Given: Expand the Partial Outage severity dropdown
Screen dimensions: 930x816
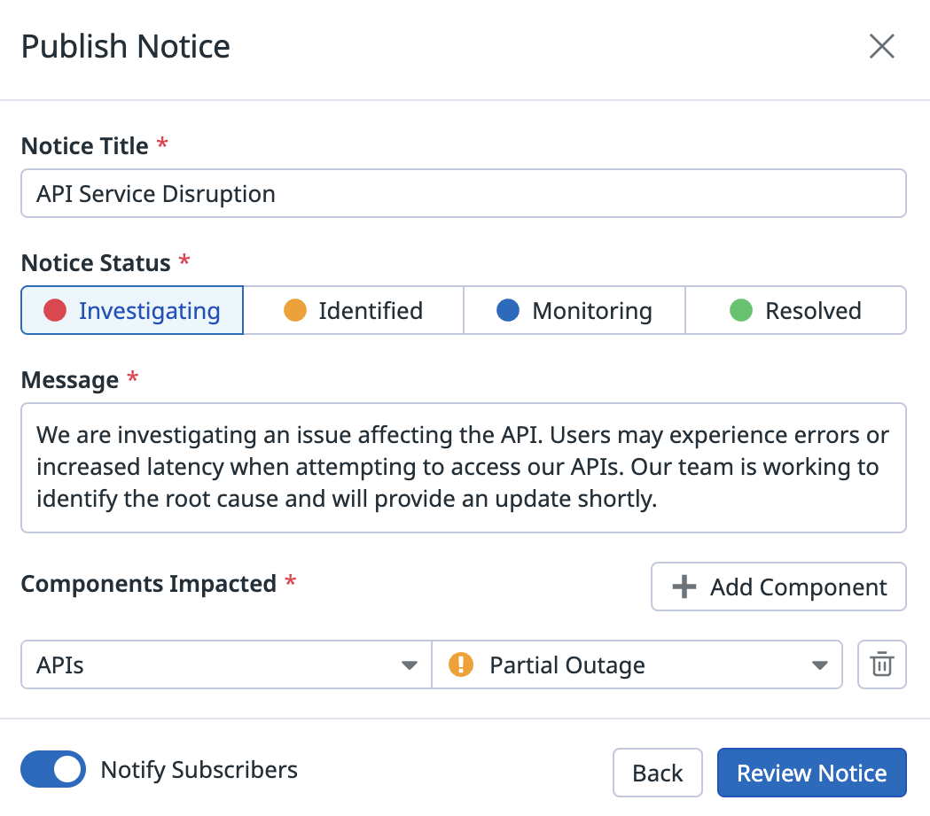Looking at the screenshot, I should point(638,664).
